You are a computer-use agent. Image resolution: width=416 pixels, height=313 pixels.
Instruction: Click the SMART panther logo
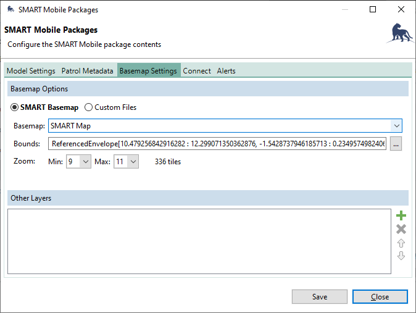(399, 33)
